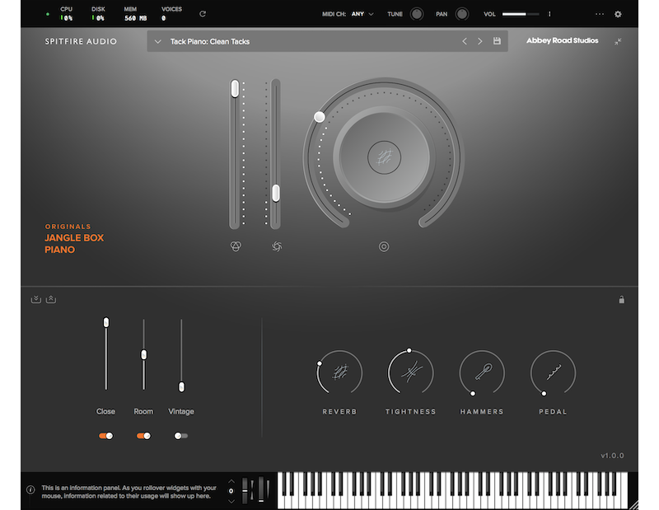Click the MEM 560 MB readout
The width and height of the screenshot is (659, 510).
(135, 14)
